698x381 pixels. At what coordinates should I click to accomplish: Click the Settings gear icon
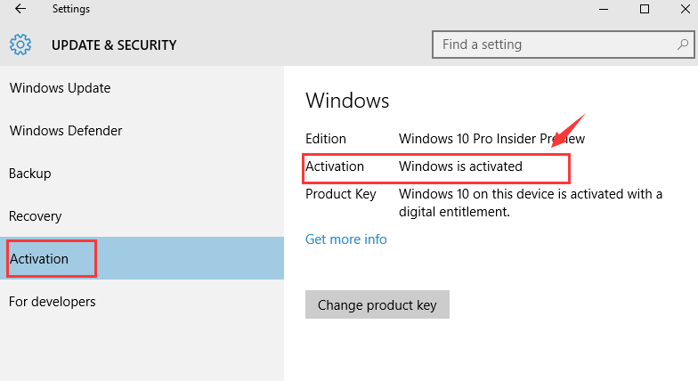[x=20, y=45]
